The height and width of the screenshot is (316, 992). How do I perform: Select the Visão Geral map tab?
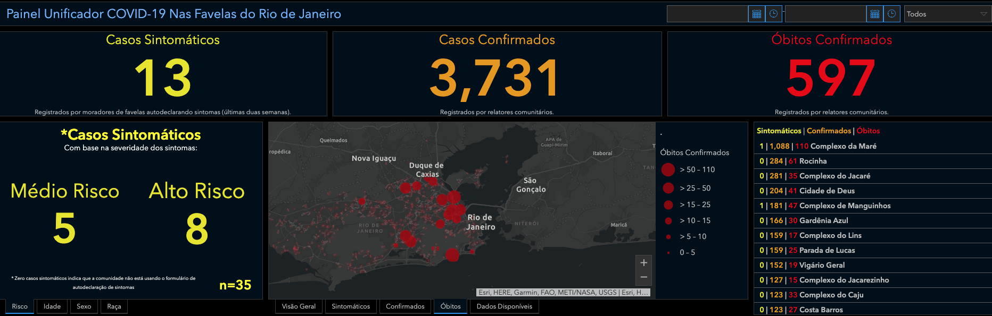click(x=299, y=306)
